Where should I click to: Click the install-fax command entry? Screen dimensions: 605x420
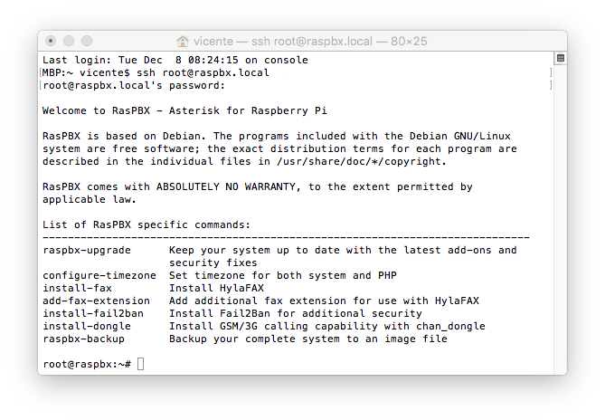[x=77, y=288]
